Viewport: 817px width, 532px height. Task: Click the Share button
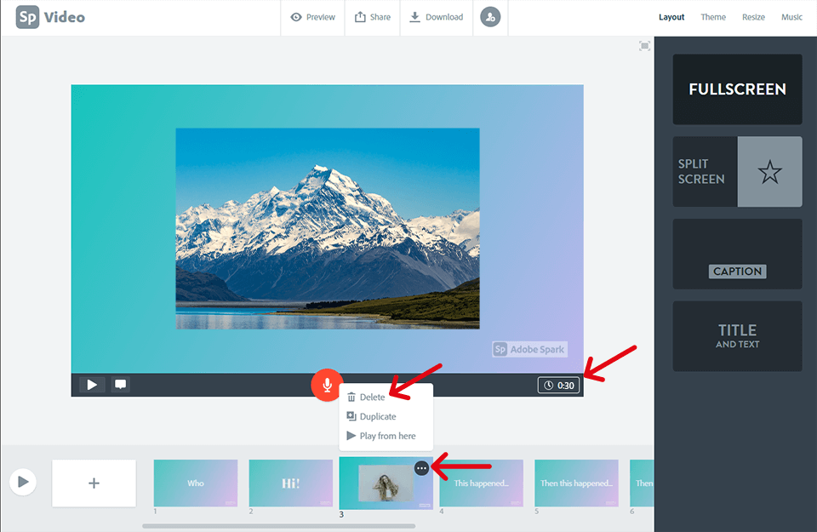click(373, 17)
